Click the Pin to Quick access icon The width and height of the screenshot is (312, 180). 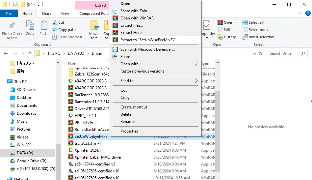tap(12, 26)
